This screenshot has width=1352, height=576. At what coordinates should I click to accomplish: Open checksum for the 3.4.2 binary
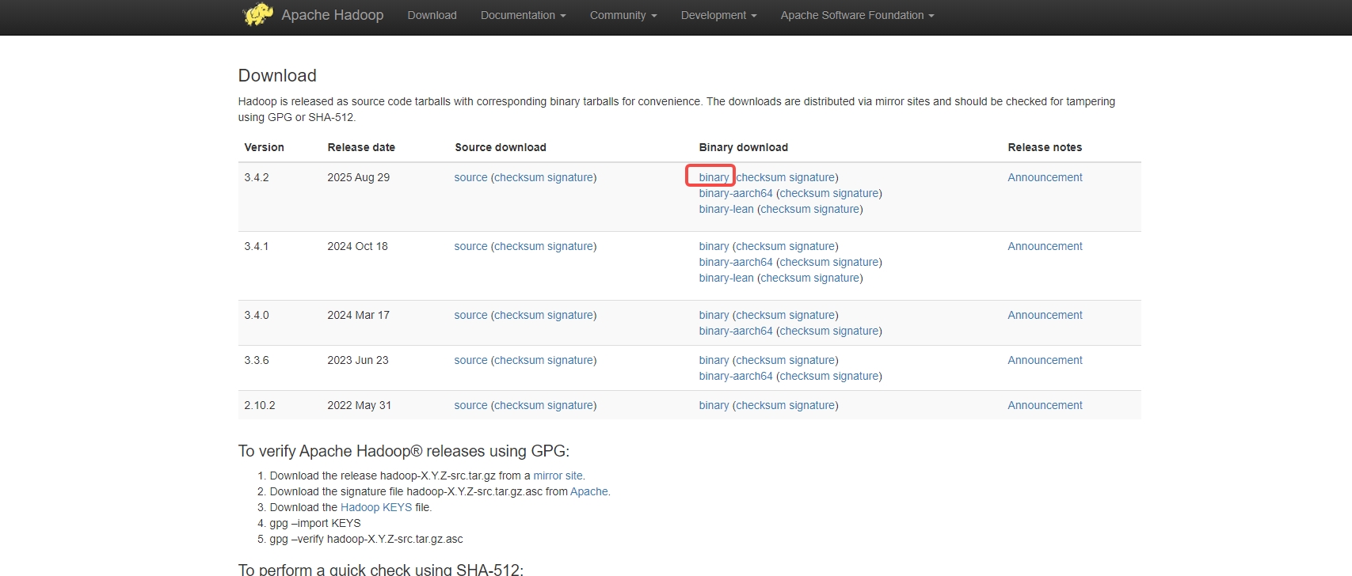coord(761,177)
